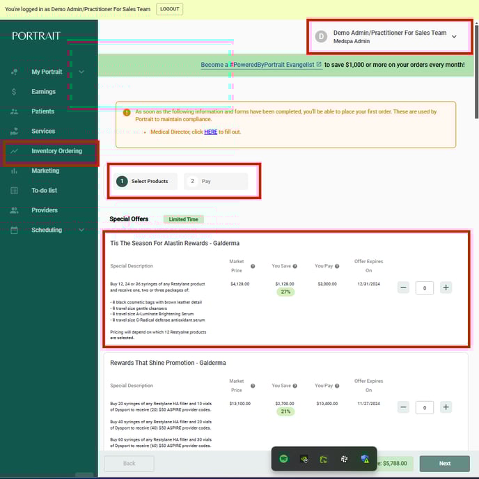
Task: Click the Marketing bar-chart icon
Action: coord(14,171)
